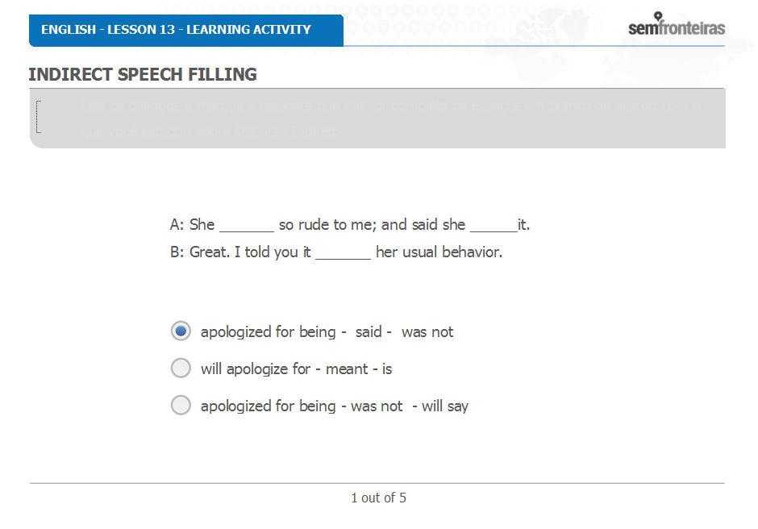
Task: Pick the 'apologized for being - was not - will say' radio button
Action: tap(181, 405)
